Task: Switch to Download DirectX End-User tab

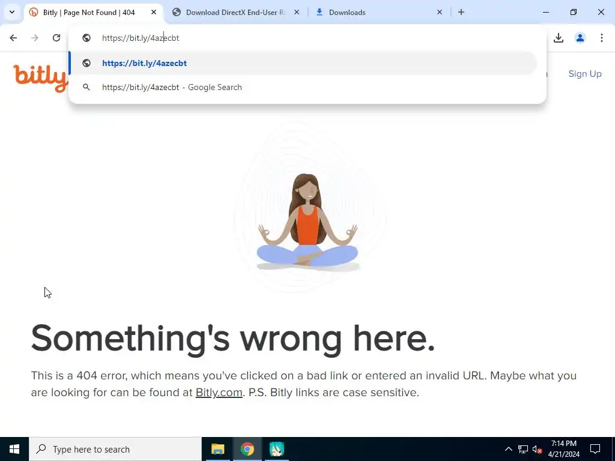Action: [x=237, y=13]
